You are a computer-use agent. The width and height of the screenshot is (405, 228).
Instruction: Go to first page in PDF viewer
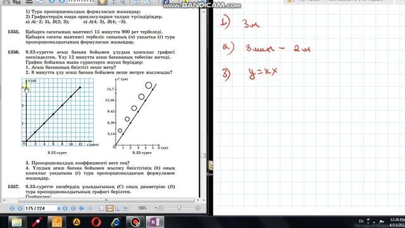[x=12, y=208]
